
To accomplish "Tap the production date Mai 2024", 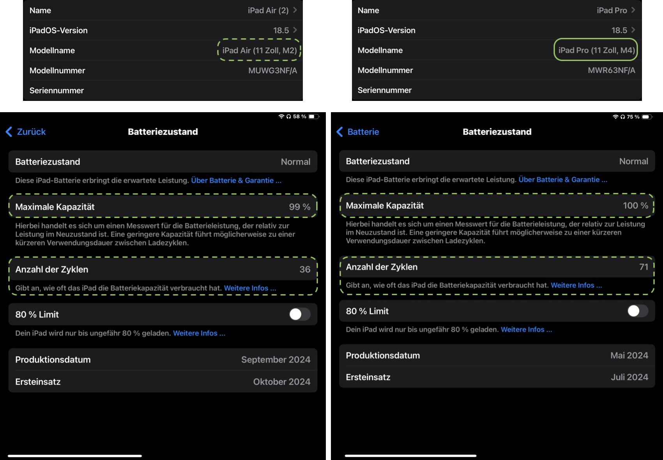I will 629,355.
